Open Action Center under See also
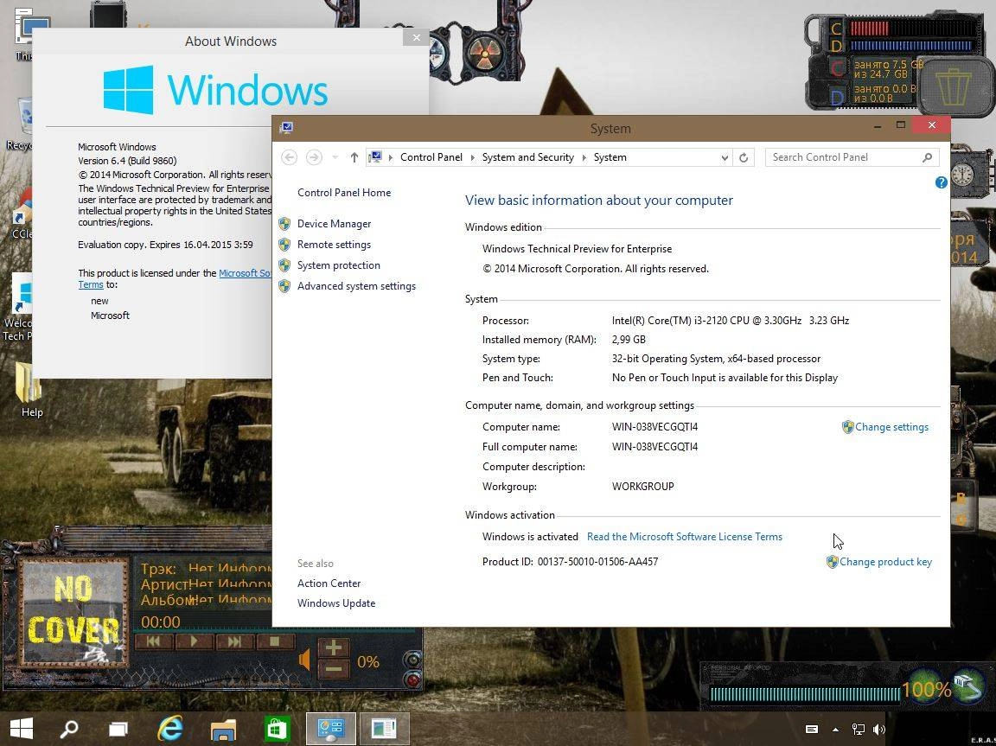This screenshot has width=996, height=746. coord(329,583)
